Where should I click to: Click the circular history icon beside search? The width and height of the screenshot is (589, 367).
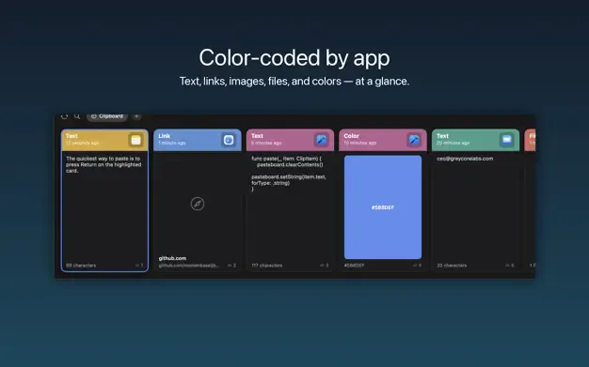pos(64,116)
